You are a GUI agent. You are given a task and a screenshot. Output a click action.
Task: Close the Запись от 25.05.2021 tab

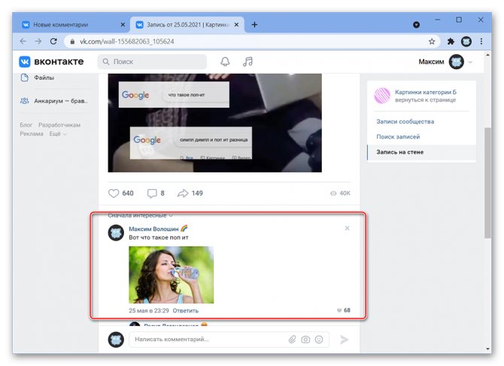click(236, 25)
